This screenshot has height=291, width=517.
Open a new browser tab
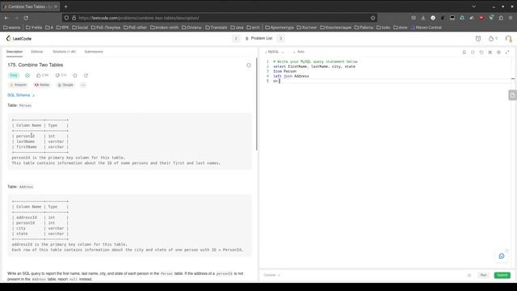point(65,6)
